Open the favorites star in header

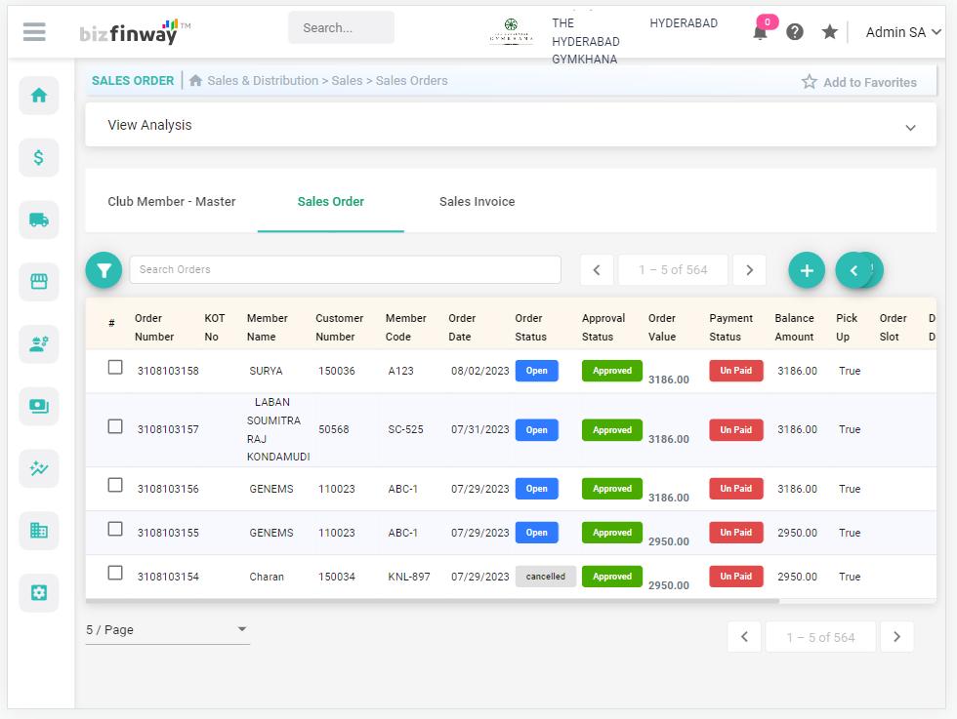point(829,32)
